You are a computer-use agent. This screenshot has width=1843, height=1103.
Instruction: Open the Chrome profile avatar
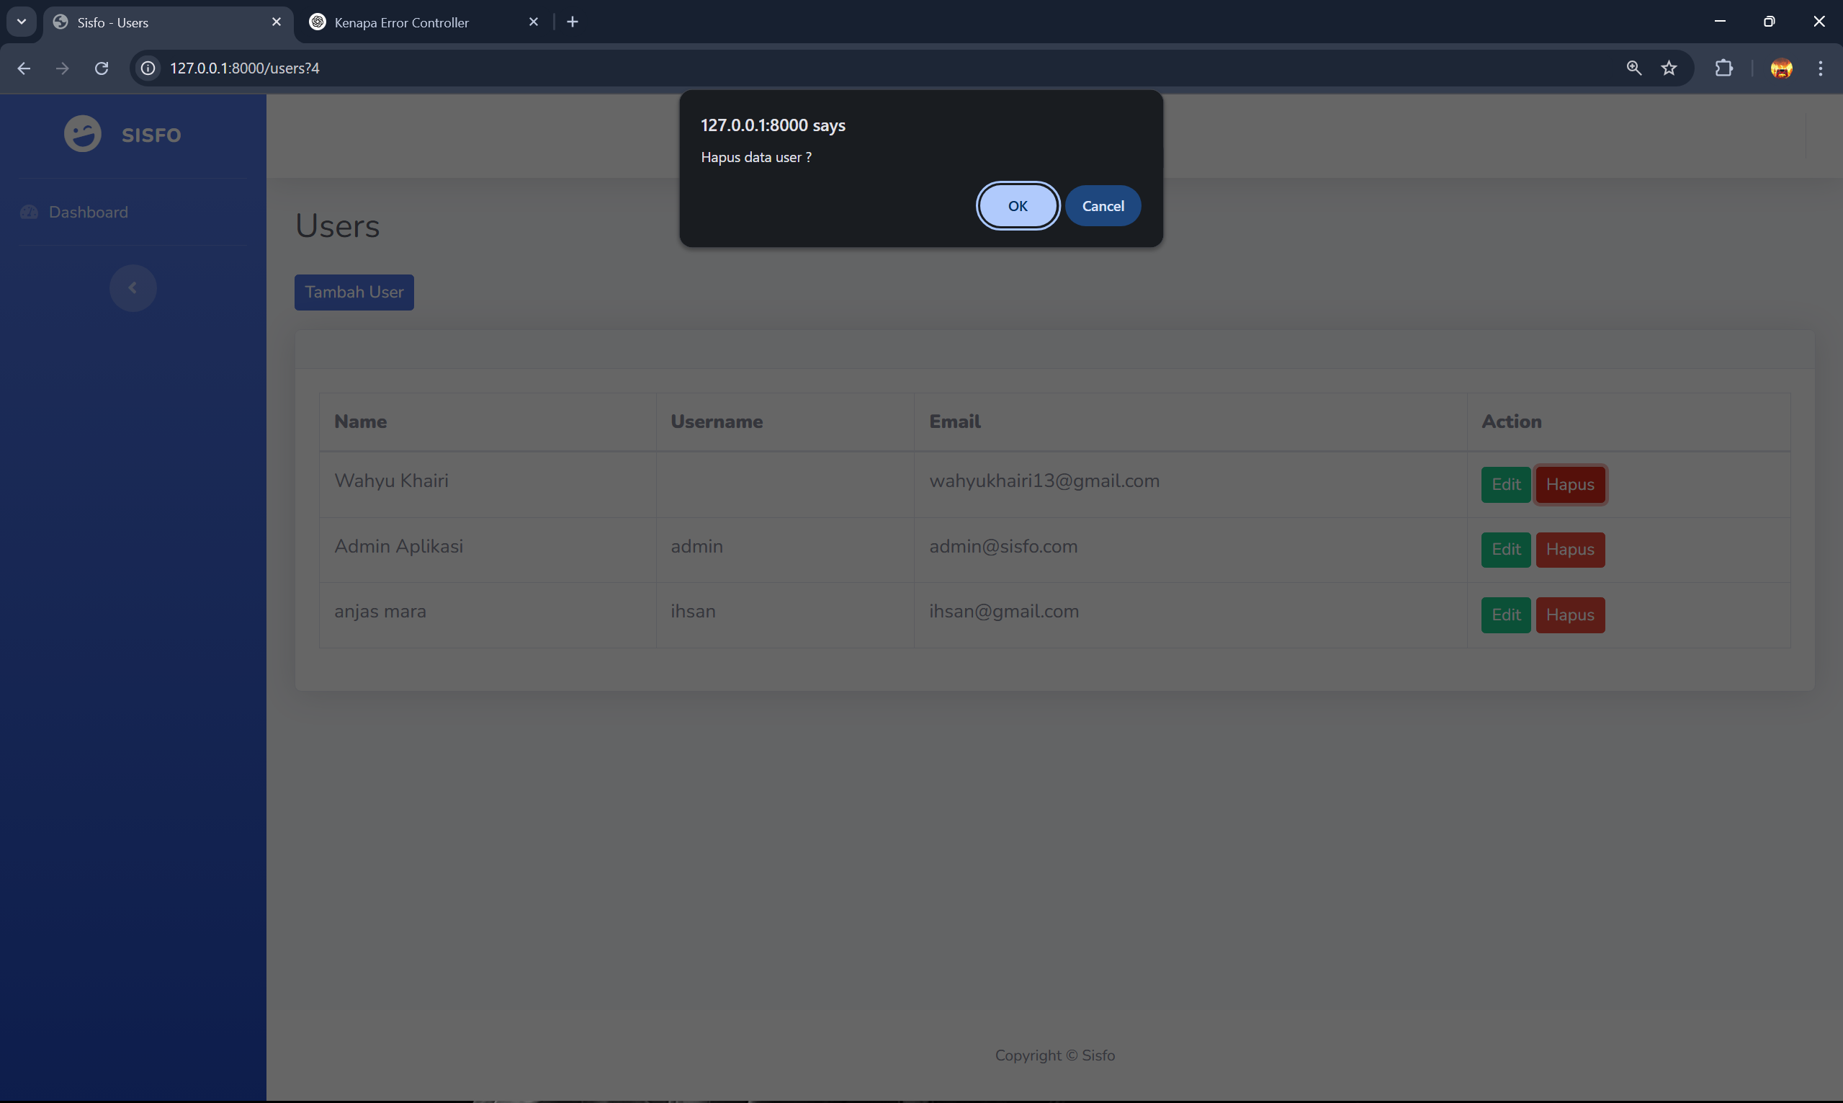pos(1780,68)
